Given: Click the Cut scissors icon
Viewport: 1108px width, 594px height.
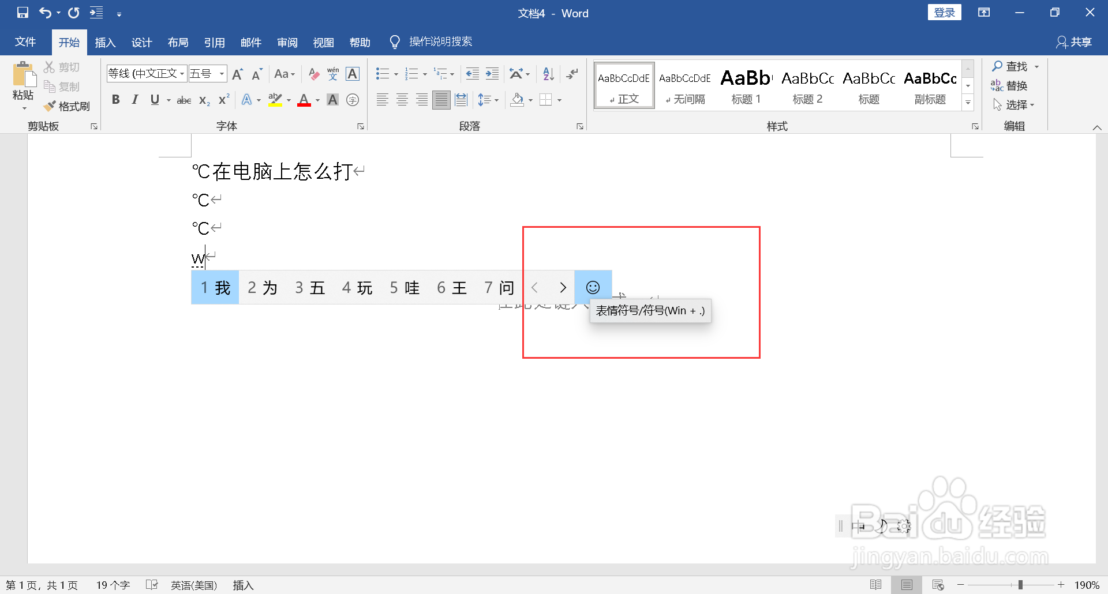Looking at the screenshot, I should coord(50,67).
